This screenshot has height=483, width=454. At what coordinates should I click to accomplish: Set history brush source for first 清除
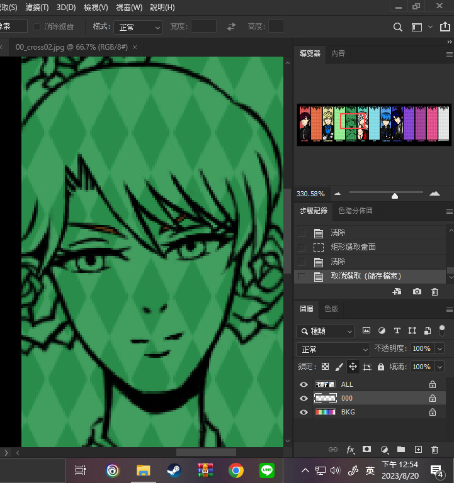click(x=302, y=233)
